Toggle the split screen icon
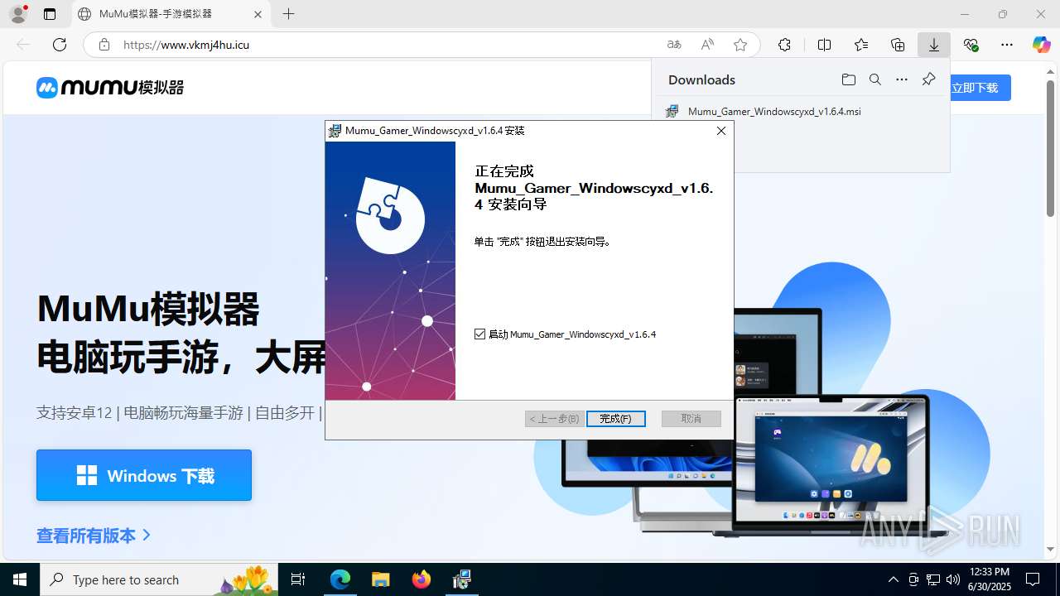Screen dimensions: 1060x596 (824, 45)
